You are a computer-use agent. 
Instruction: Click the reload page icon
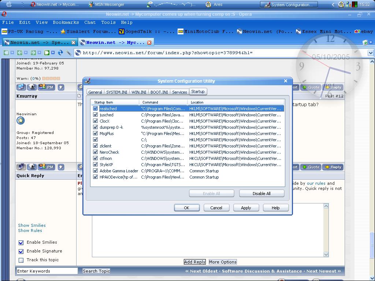(60, 52)
